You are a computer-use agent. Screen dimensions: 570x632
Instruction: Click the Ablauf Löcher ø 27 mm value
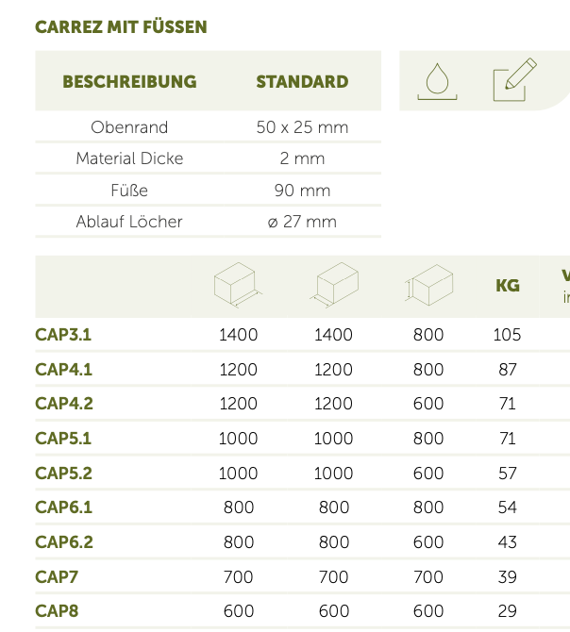coord(302,222)
